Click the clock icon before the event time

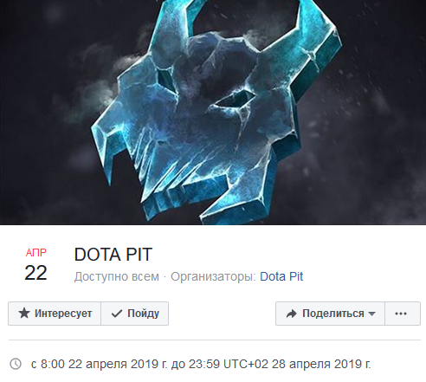[x=16, y=364]
